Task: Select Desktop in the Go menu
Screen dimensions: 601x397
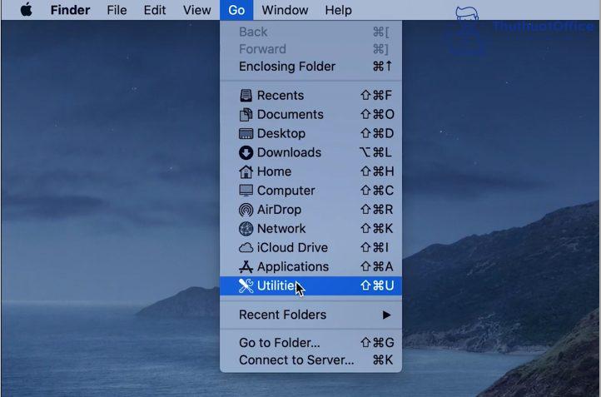Action: 310,133
